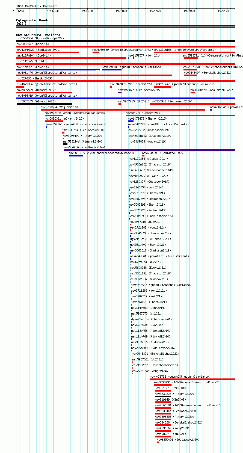Click the DGV Structural Variants track title

[x=38, y=35]
